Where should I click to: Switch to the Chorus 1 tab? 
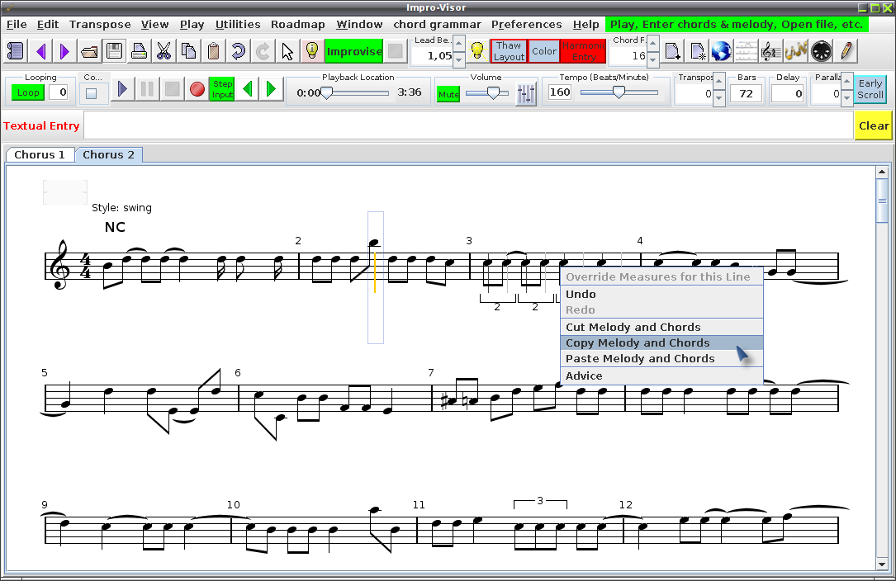coord(40,155)
